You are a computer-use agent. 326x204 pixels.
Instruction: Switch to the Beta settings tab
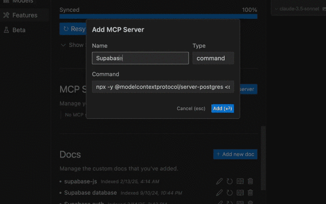coord(19,30)
